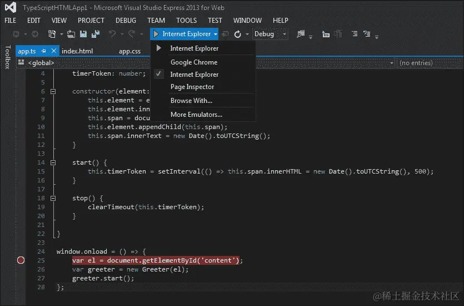464x306 pixels.
Task: Click the Navigate Backward toolbar icon
Action: click(16, 34)
